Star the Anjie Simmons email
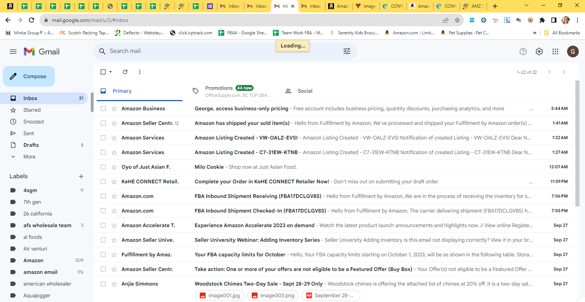Image resolution: width=585 pixels, height=302 pixels. (x=114, y=284)
